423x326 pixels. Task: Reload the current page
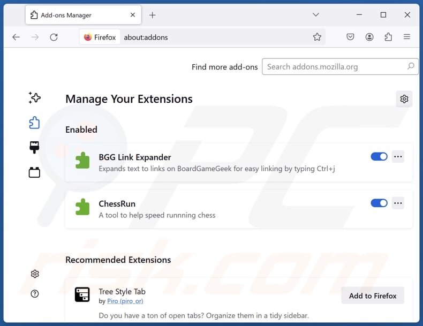(x=54, y=37)
